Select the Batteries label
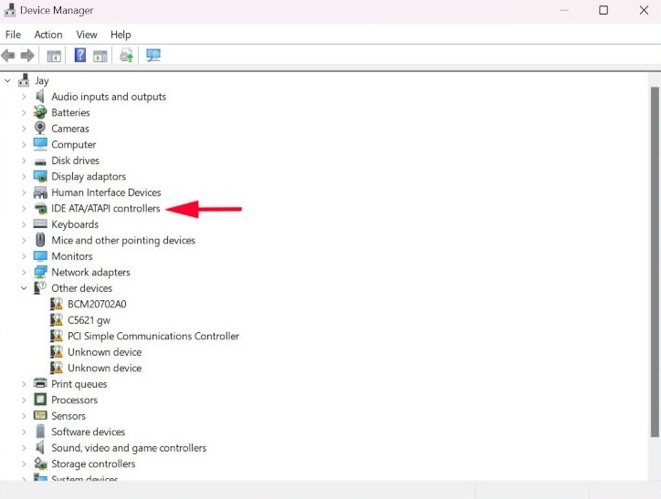Viewport: 661px width, 499px height. (x=71, y=112)
